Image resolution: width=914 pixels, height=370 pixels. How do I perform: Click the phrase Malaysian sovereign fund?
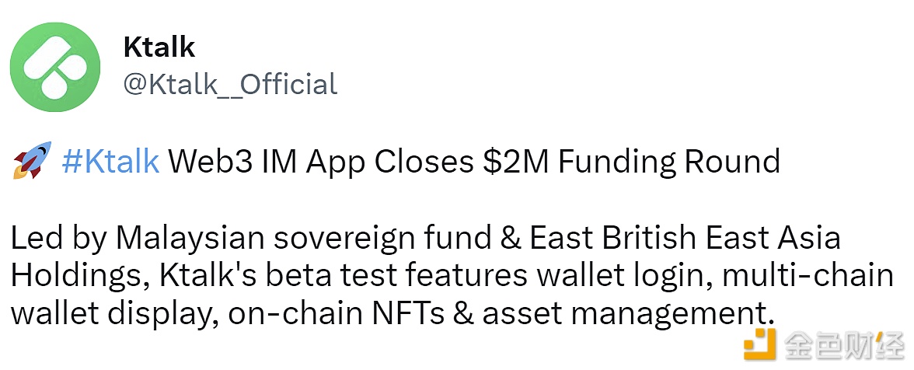[x=302, y=239]
